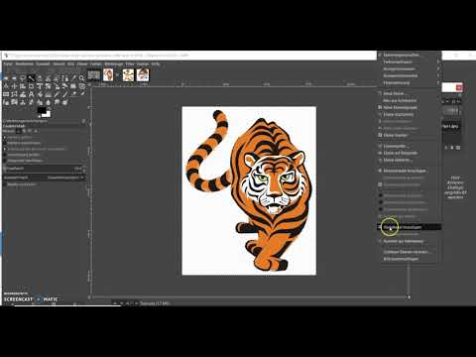
Task: Toggle the Maske zeichnen checkbox
Action: click(5, 184)
